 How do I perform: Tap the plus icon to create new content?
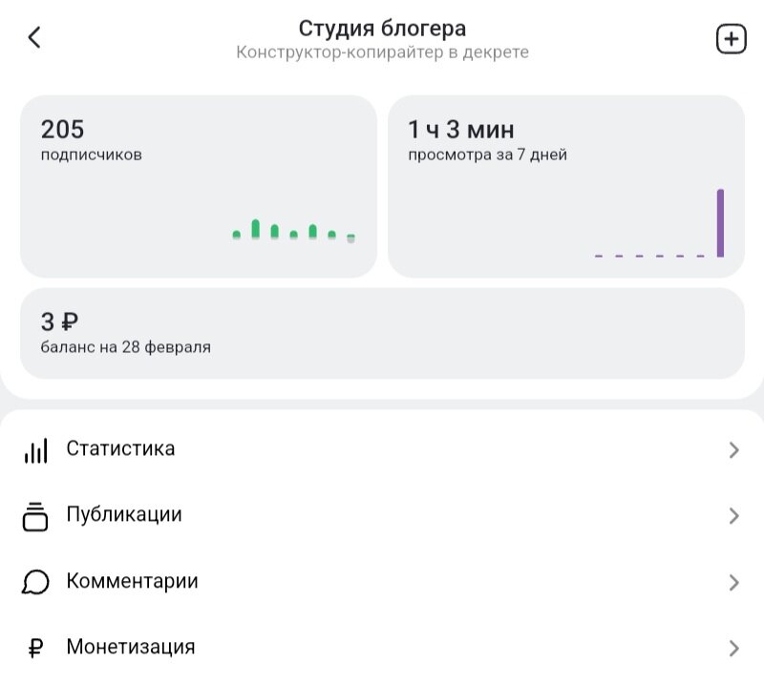click(x=731, y=38)
